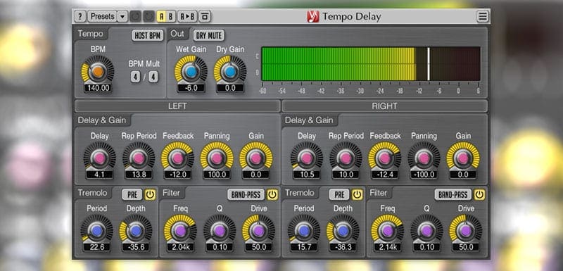Toggle the right Filter power button

pos(479,195)
